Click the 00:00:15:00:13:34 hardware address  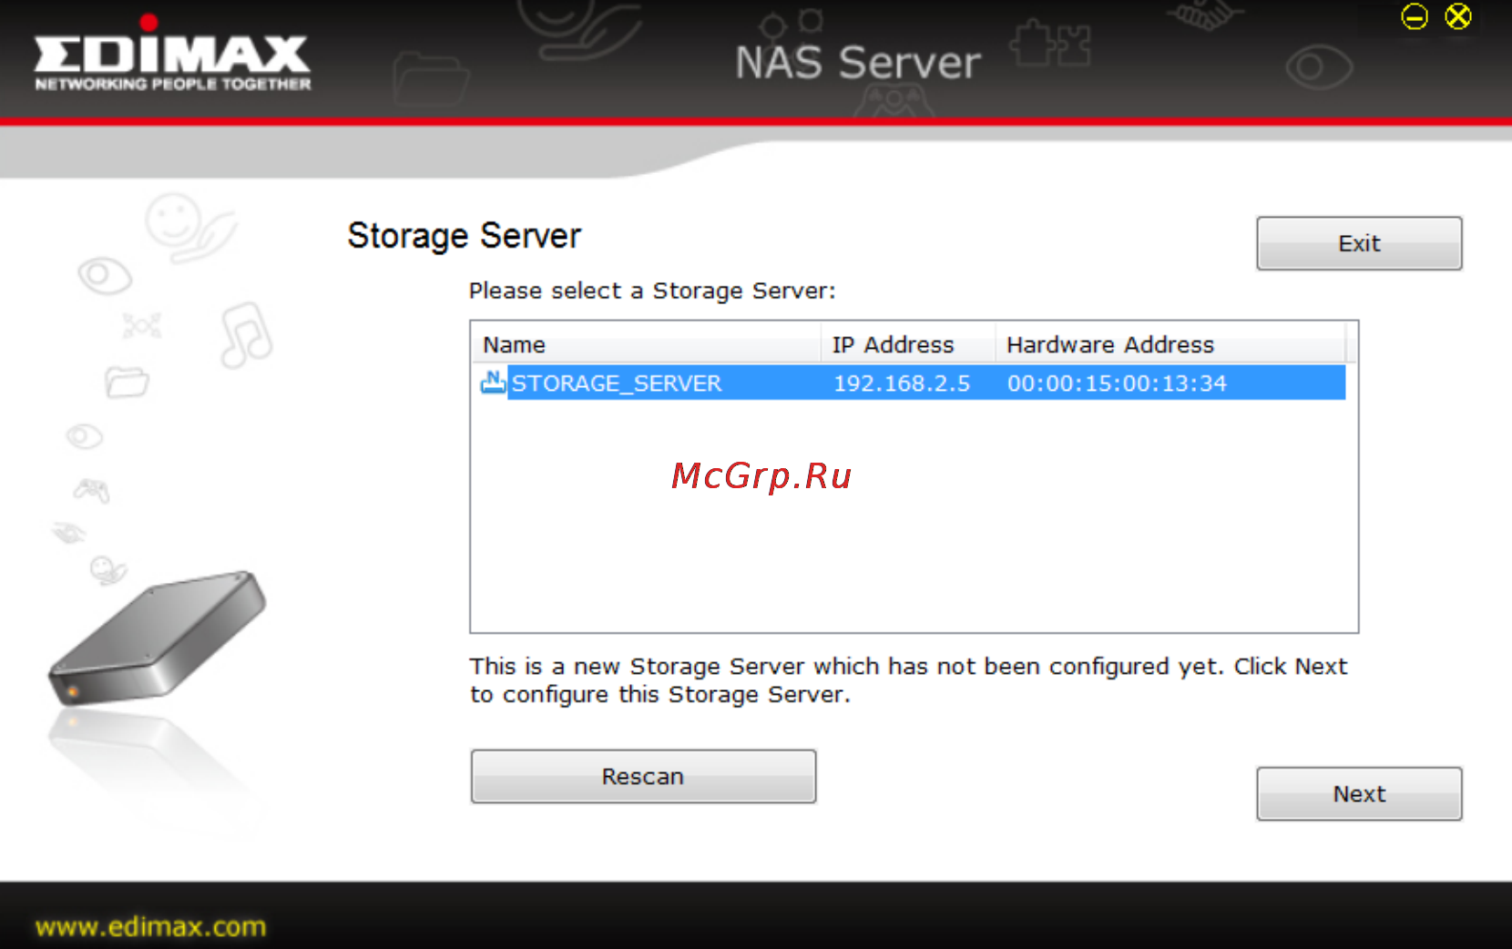[x=1117, y=383]
